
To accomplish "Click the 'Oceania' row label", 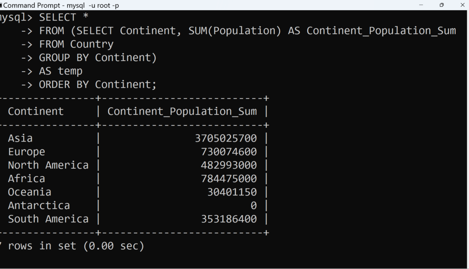I will [x=30, y=192].
